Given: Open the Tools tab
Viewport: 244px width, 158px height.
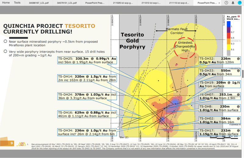Looking at the screenshot, I should tap(17, 3).
